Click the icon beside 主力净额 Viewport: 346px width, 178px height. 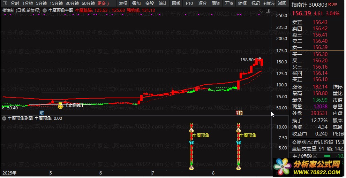click(x=315, y=156)
